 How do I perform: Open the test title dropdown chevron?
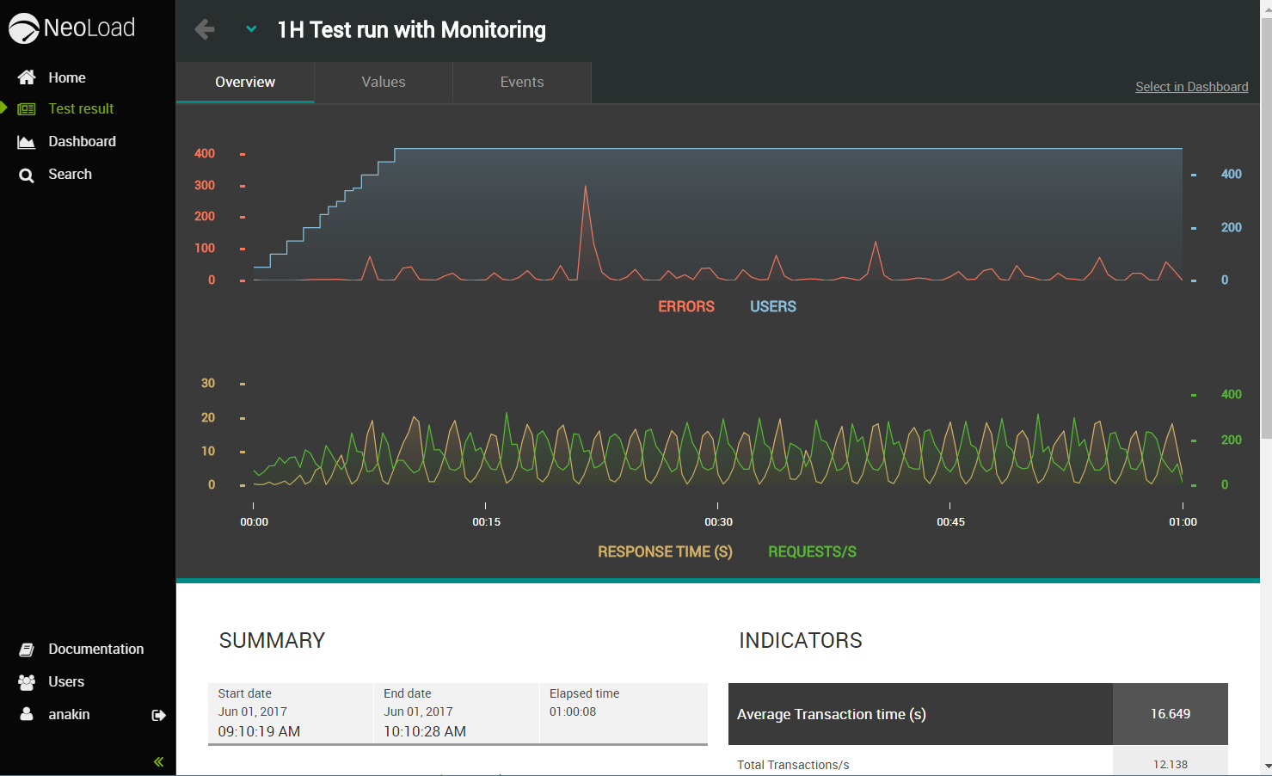tap(251, 29)
